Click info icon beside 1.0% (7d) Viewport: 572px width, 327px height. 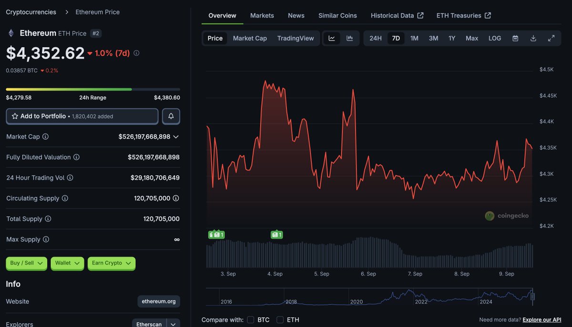click(136, 53)
